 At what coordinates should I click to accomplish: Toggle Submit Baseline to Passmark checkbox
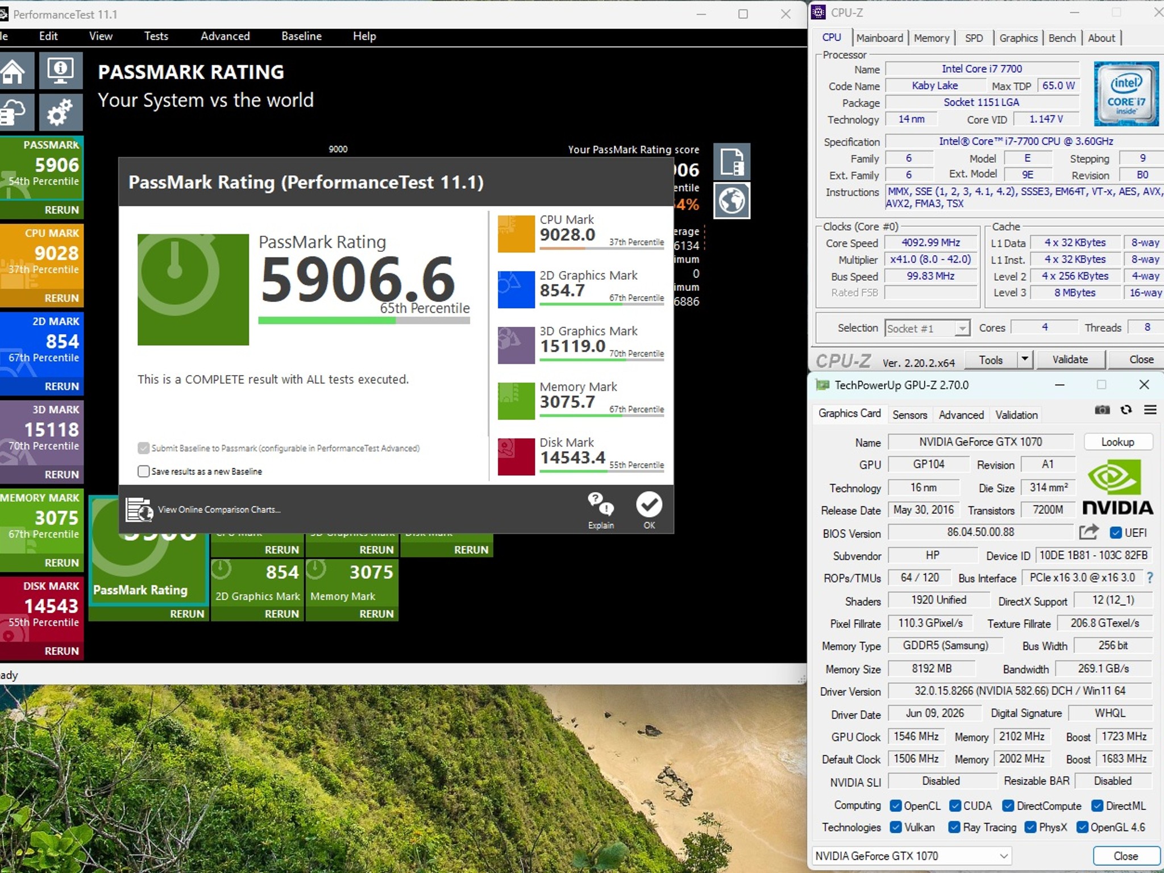(143, 448)
